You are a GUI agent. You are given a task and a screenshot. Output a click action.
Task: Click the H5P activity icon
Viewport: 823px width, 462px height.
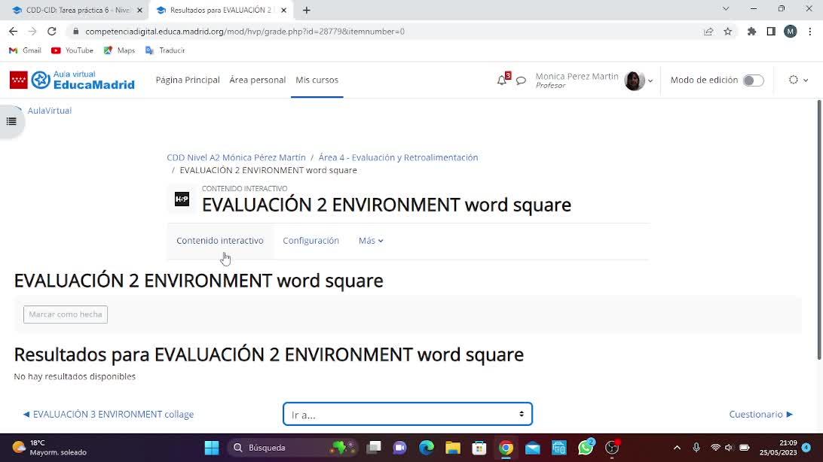point(182,199)
